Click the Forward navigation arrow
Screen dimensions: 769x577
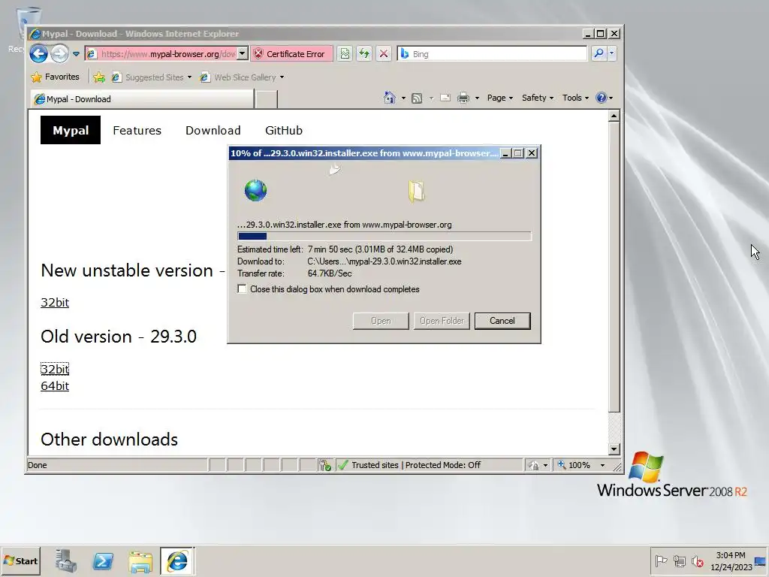pyautogui.click(x=59, y=53)
